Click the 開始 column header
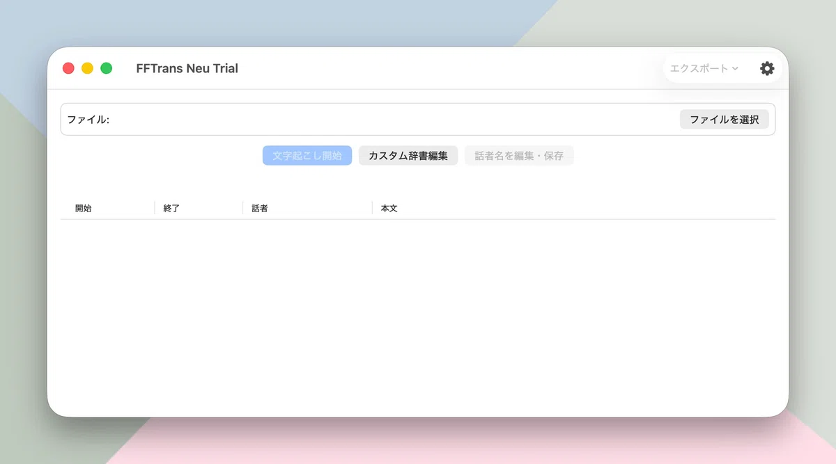The image size is (836, 464). pos(107,208)
